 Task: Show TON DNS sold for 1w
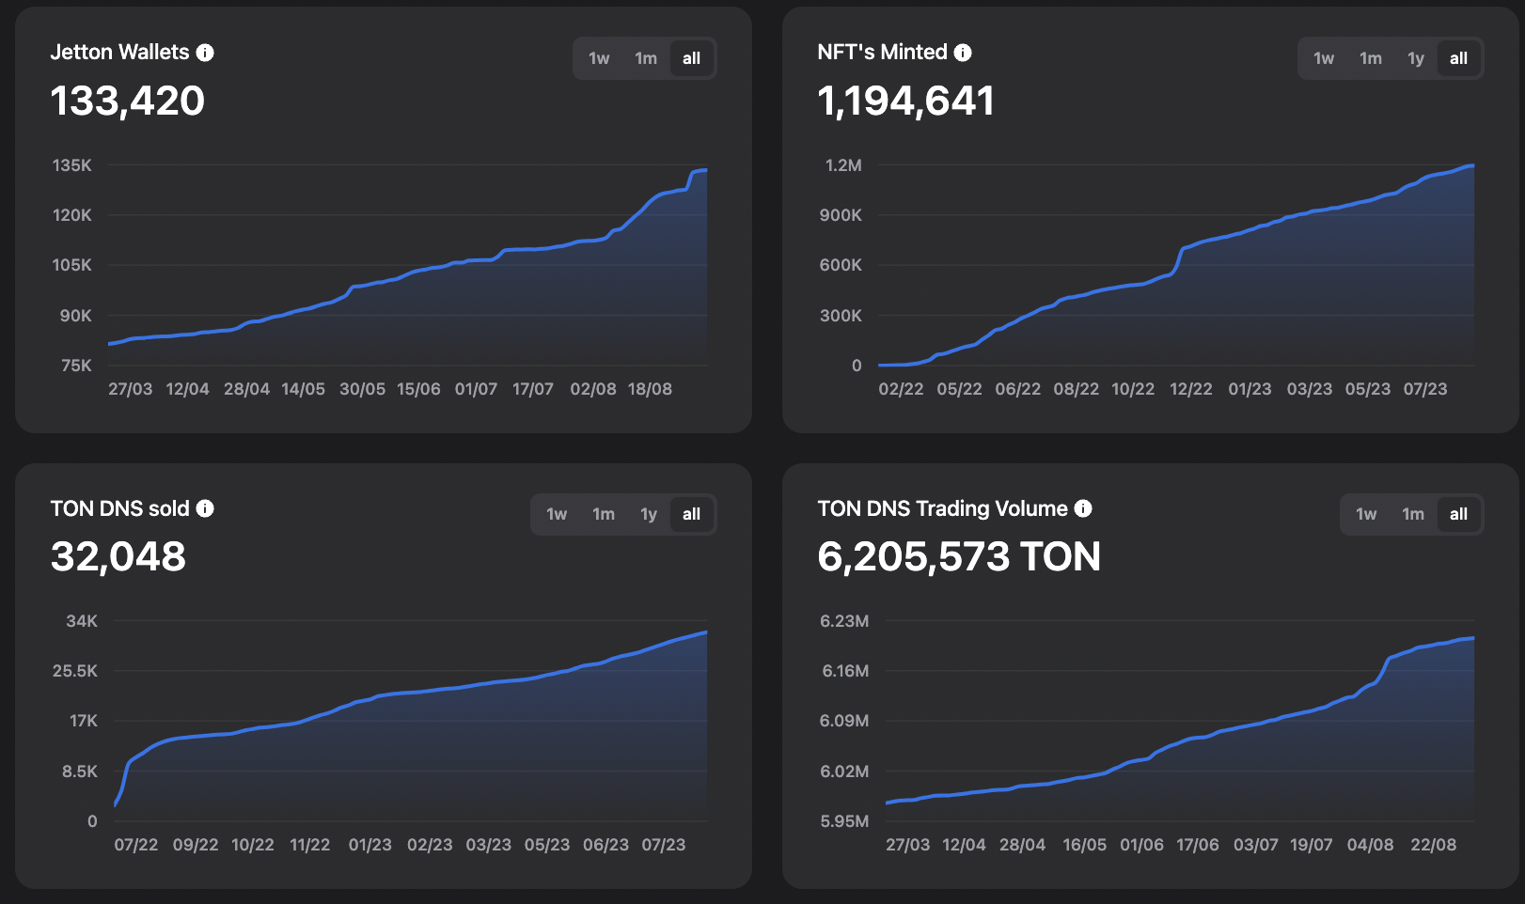(x=557, y=514)
